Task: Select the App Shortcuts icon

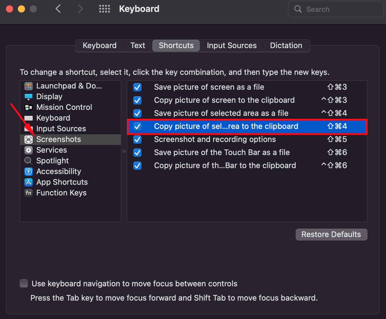Action: pos(28,182)
